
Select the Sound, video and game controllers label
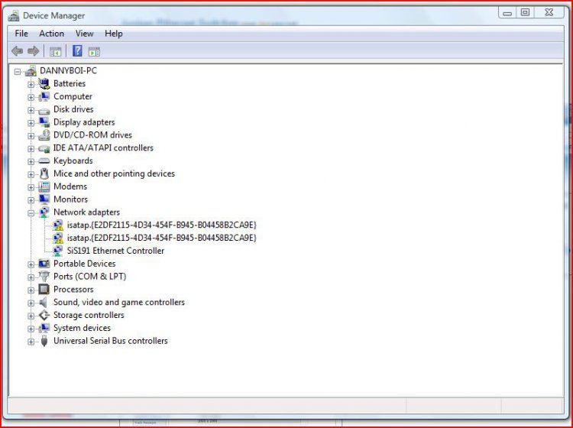click(x=119, y=302)
